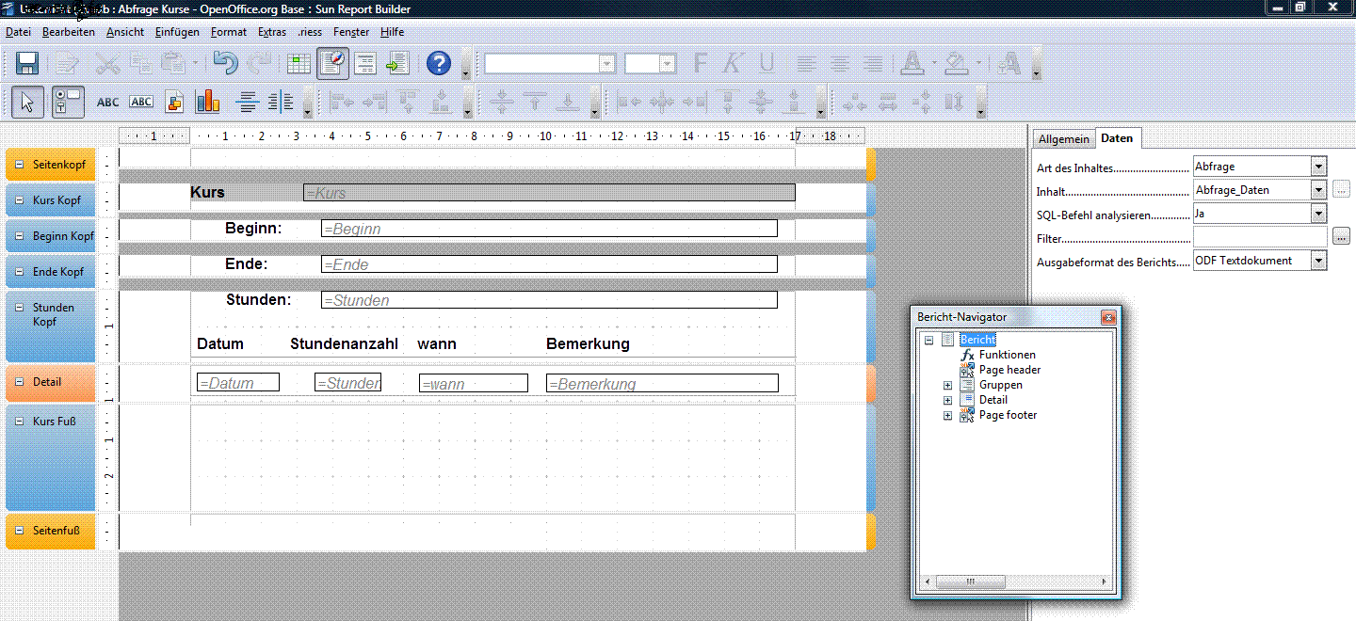Click the ellipsis button next to Inhalt
The height and width of the screenshot is (621, 1356).
coord(1342,189)
